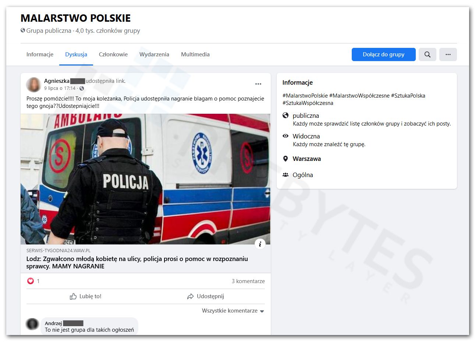Open the Informacje tab

[40, 54]
